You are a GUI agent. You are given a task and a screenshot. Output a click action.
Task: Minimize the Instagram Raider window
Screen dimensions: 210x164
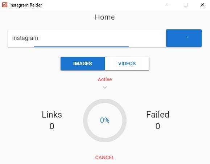coord(169,5)
